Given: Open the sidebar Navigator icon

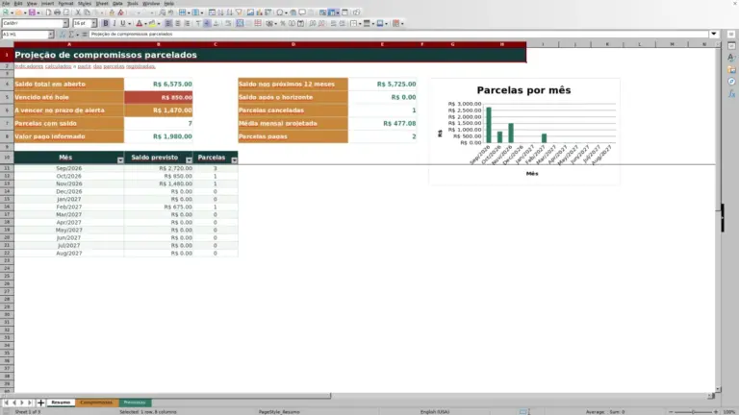Looking at the screenshot, I should [x=731, y=82].
